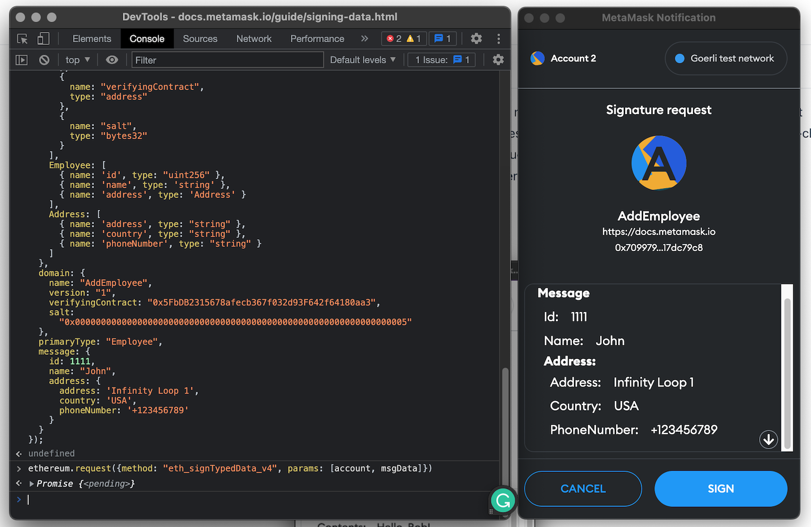The image size is (811, 527).
Task: Click into the console Filter field
Action: pyautogui.click(x=228, y=60)
